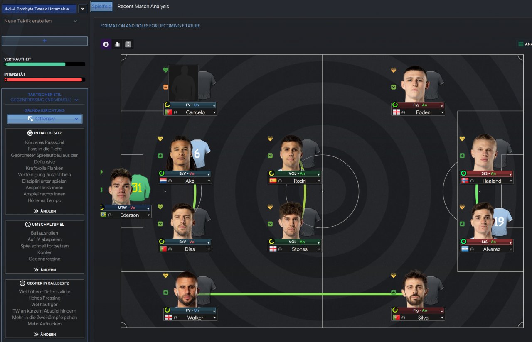Click the green condition icon beside Foden
The width and height of the screenshot is (532, 342).
[x=393, y=87]
